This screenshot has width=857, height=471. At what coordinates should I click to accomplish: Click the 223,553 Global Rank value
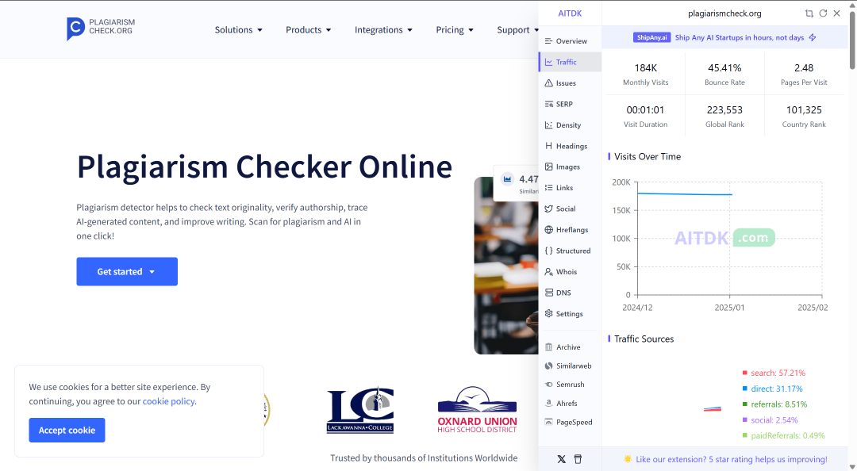[724, 110]
